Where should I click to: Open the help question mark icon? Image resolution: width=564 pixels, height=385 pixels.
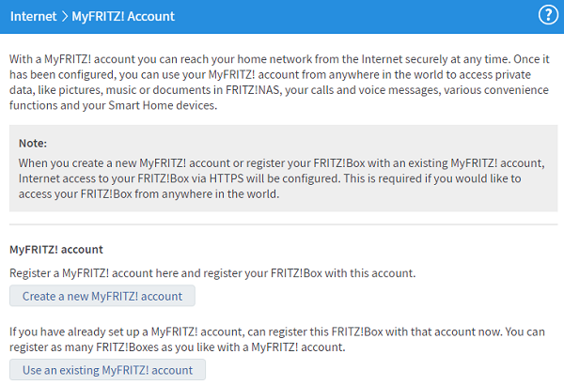pyautogui.click(x=548, y=15)
